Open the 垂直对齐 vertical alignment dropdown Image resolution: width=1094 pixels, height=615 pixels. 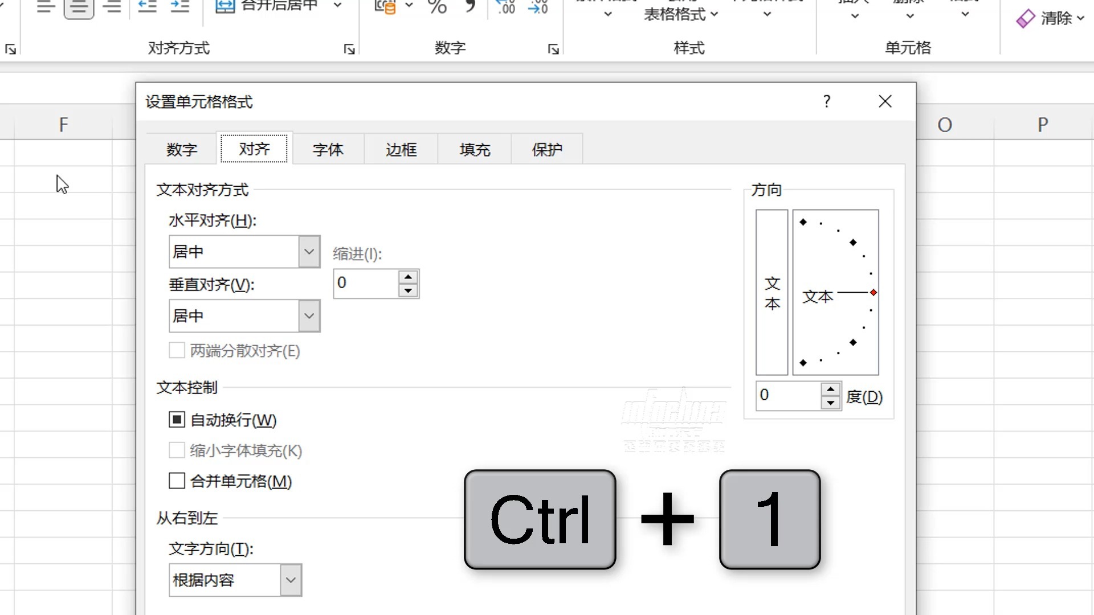click(x=309, y=316)
